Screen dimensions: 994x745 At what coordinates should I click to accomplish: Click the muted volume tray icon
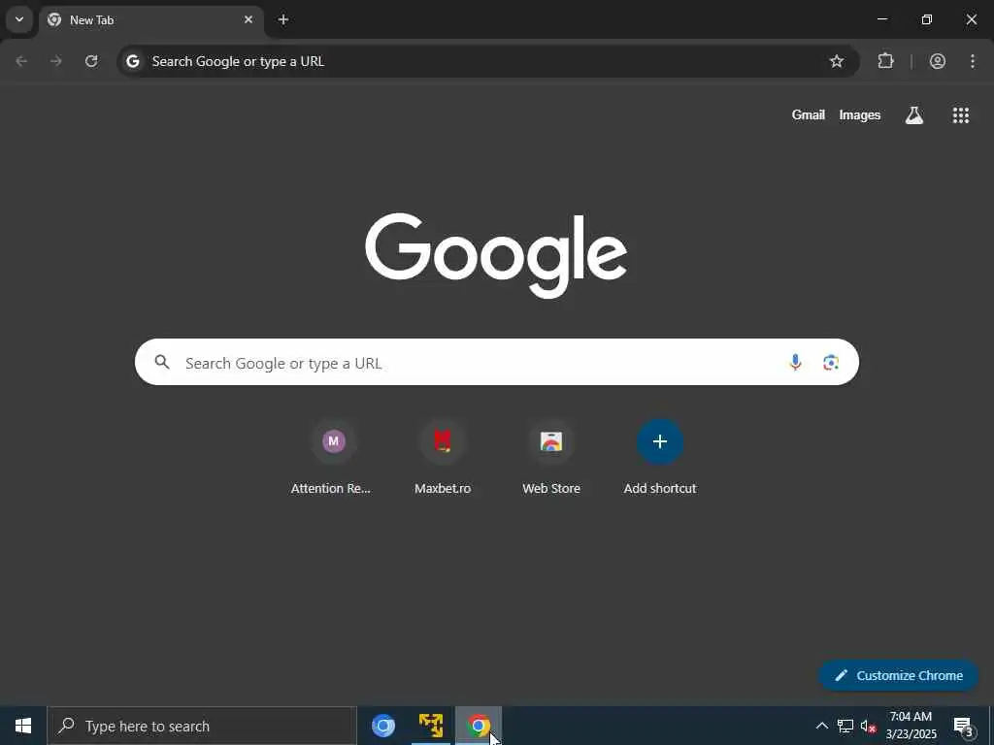869,726
